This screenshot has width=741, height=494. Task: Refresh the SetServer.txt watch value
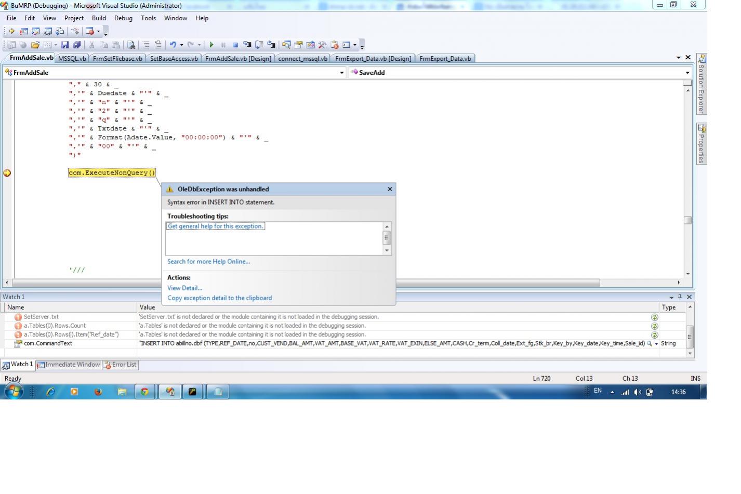[x=654, y=317]
